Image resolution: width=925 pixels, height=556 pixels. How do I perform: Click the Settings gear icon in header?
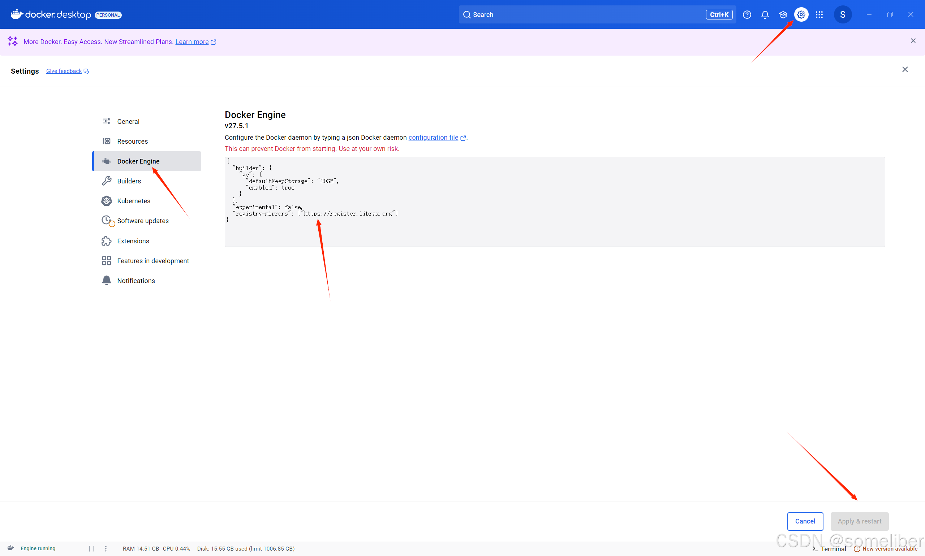pos(801,14)
